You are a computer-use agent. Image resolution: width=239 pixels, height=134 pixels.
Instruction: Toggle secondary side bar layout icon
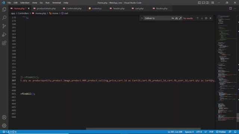(x=207, y=3)
